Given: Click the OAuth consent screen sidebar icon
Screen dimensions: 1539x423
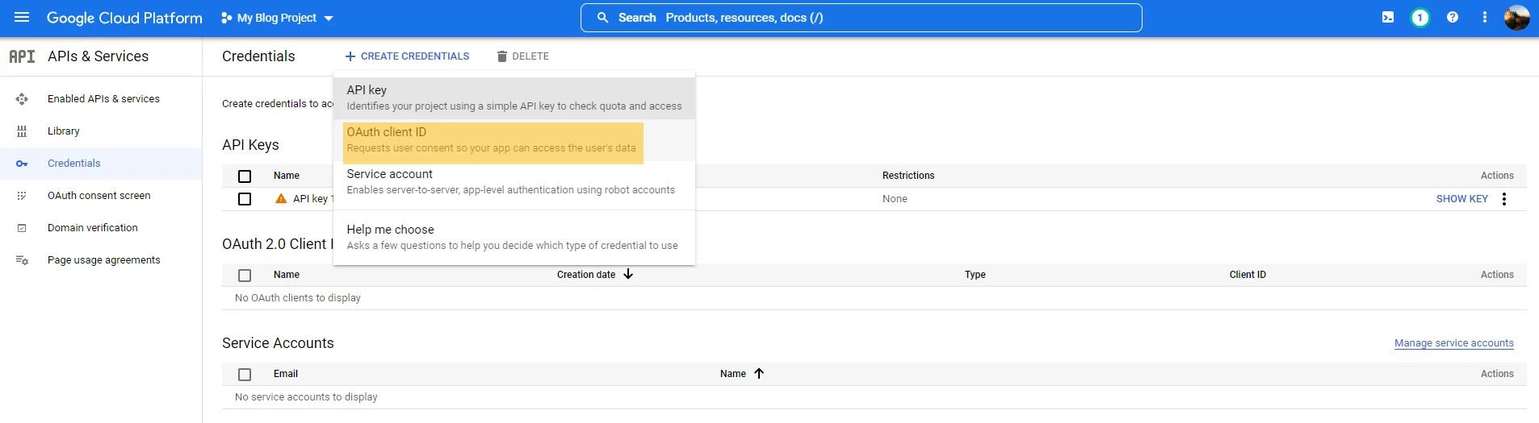Looking at the screenshot, I should (22, 196).
